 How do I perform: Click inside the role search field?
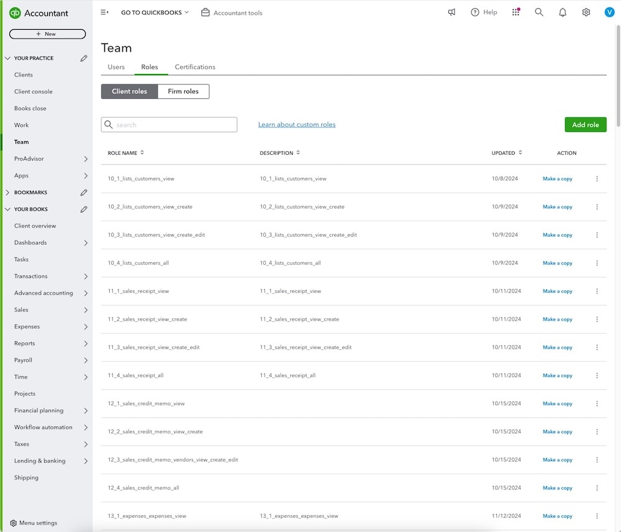click(x=169, y=124)
